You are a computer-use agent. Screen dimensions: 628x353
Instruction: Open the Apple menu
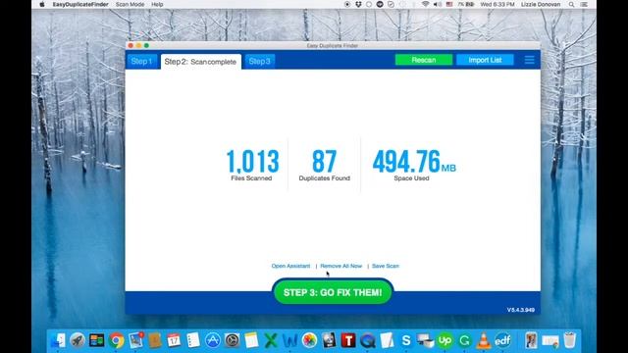coord(42,4)
